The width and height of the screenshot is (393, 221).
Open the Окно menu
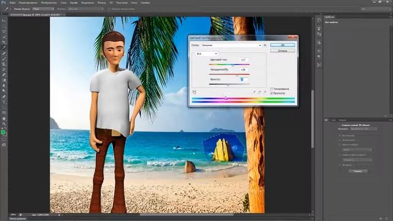(x=134, y=2)
